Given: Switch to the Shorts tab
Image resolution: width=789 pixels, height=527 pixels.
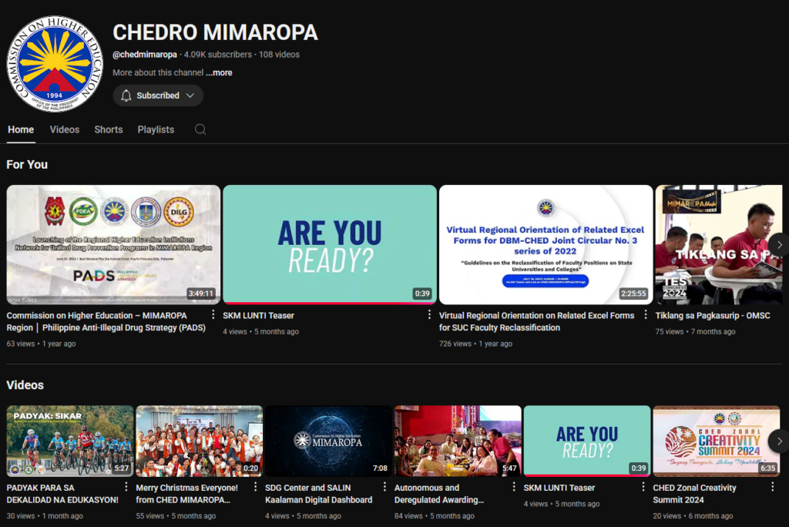Looking at the screenshot, I should 109,129.
